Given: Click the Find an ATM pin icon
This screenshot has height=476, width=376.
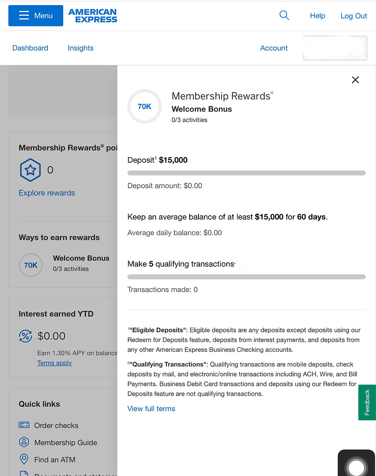Looking at the screenshot, I should tap(24, 459).
